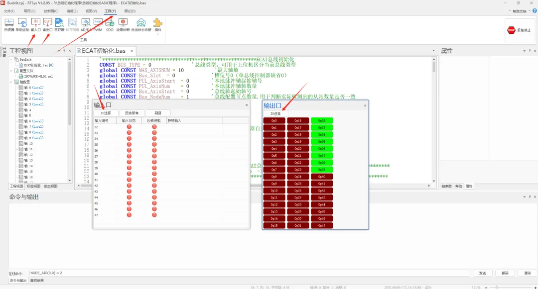538x289 pixels.
Task: Launch the PWM tool in the ribbon
Action: (98, 25)
